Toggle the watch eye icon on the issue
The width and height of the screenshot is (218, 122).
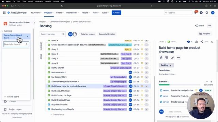(x=188, y=42)
